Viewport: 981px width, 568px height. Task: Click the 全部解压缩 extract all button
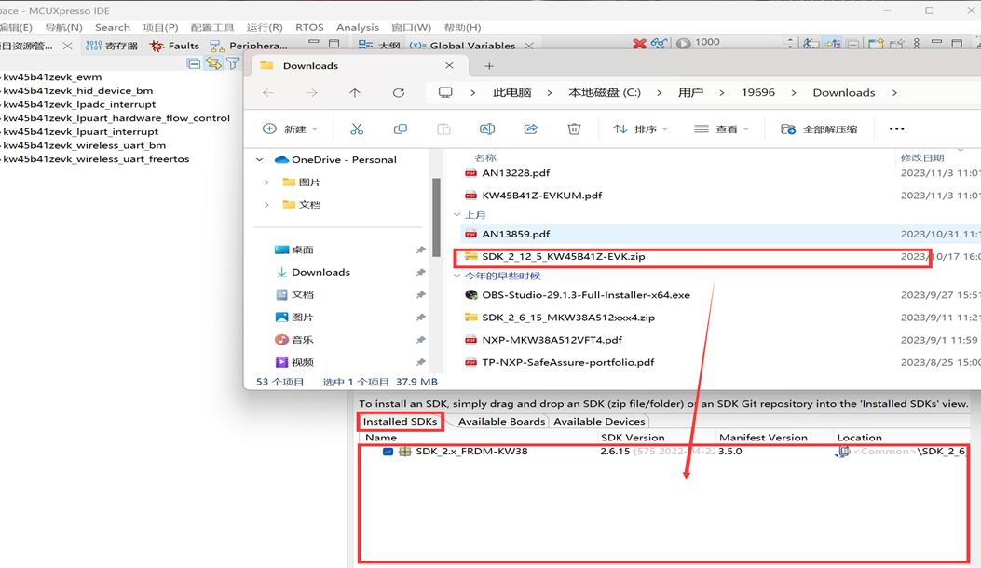pyautogui.click(x=819, y=129)
